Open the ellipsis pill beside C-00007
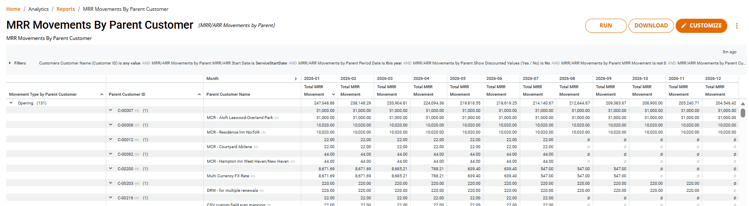 137,111
